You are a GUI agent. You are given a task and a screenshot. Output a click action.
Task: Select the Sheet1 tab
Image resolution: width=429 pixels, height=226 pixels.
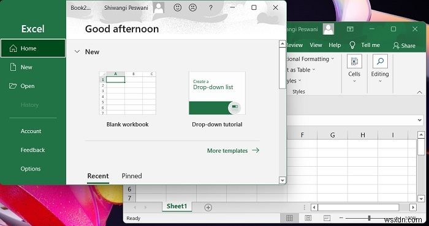pos(177,206)
